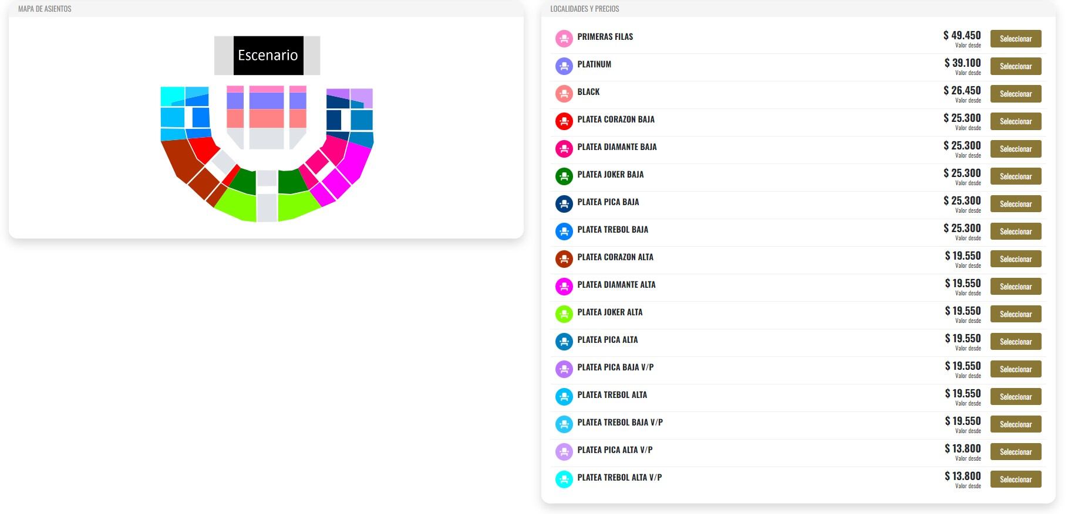Choose Seleccionar for PLATEA TREBOL BAJA
Image resolution: width=1068 pixels, height=514 pixels.
(1015, 232)
